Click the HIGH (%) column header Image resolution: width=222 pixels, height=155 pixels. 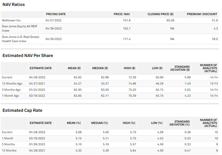tap(129, 123)
